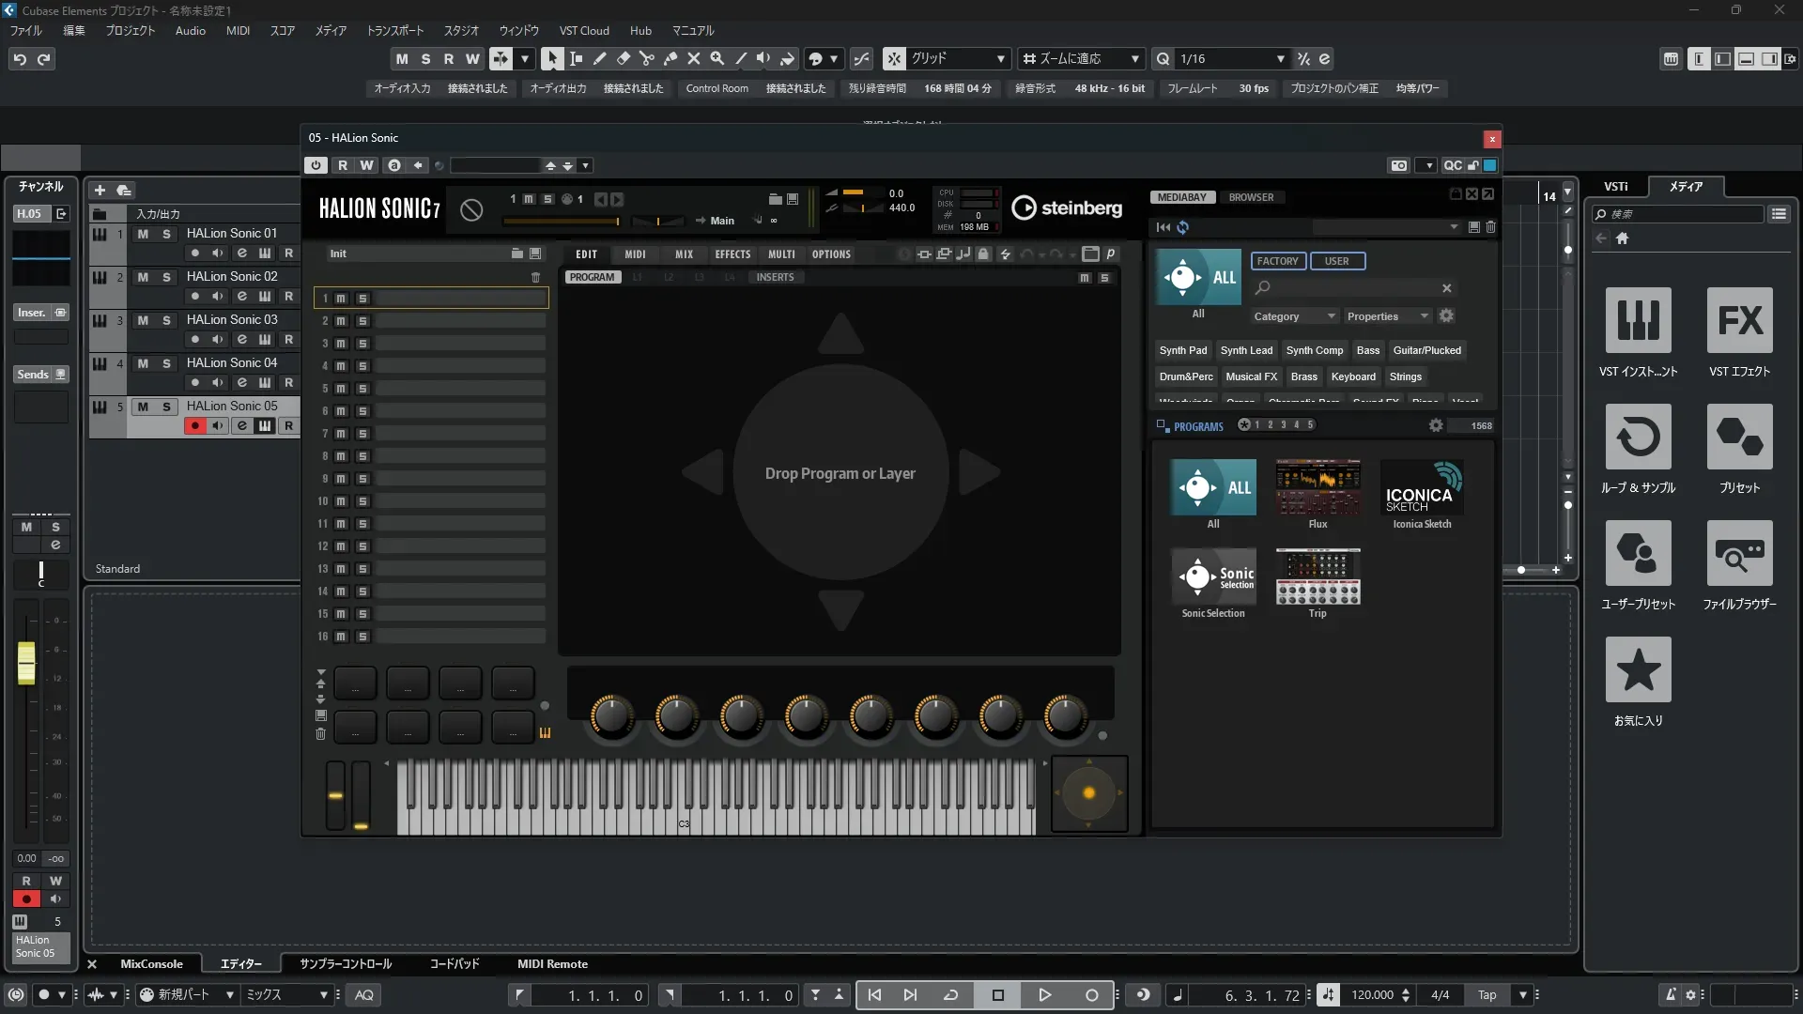The image size is (1803, 1014).
Task: Toggle record enable on HALion Sonic 05
Action: (194, 425)
